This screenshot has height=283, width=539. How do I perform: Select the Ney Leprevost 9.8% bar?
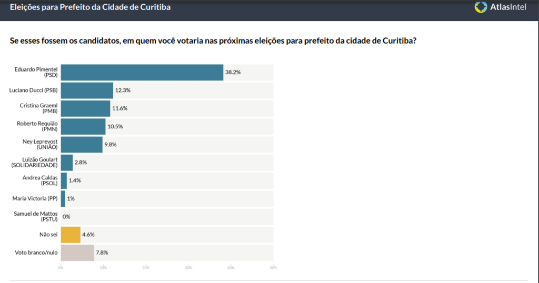coord(82,145)
